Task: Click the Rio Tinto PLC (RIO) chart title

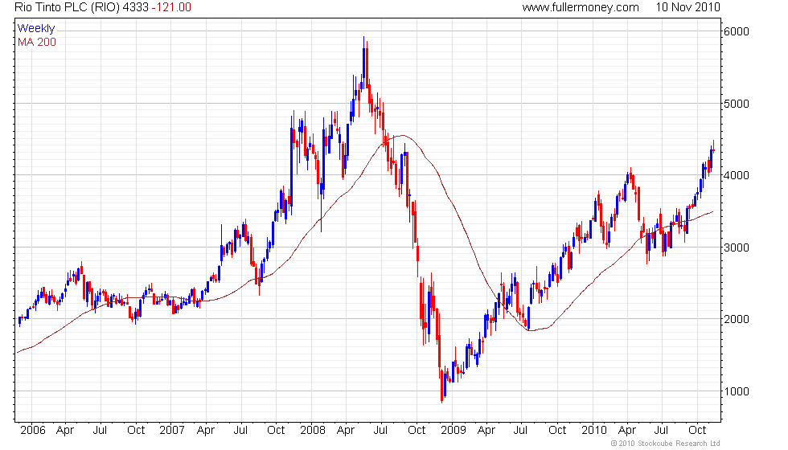Action: (68, 7)
